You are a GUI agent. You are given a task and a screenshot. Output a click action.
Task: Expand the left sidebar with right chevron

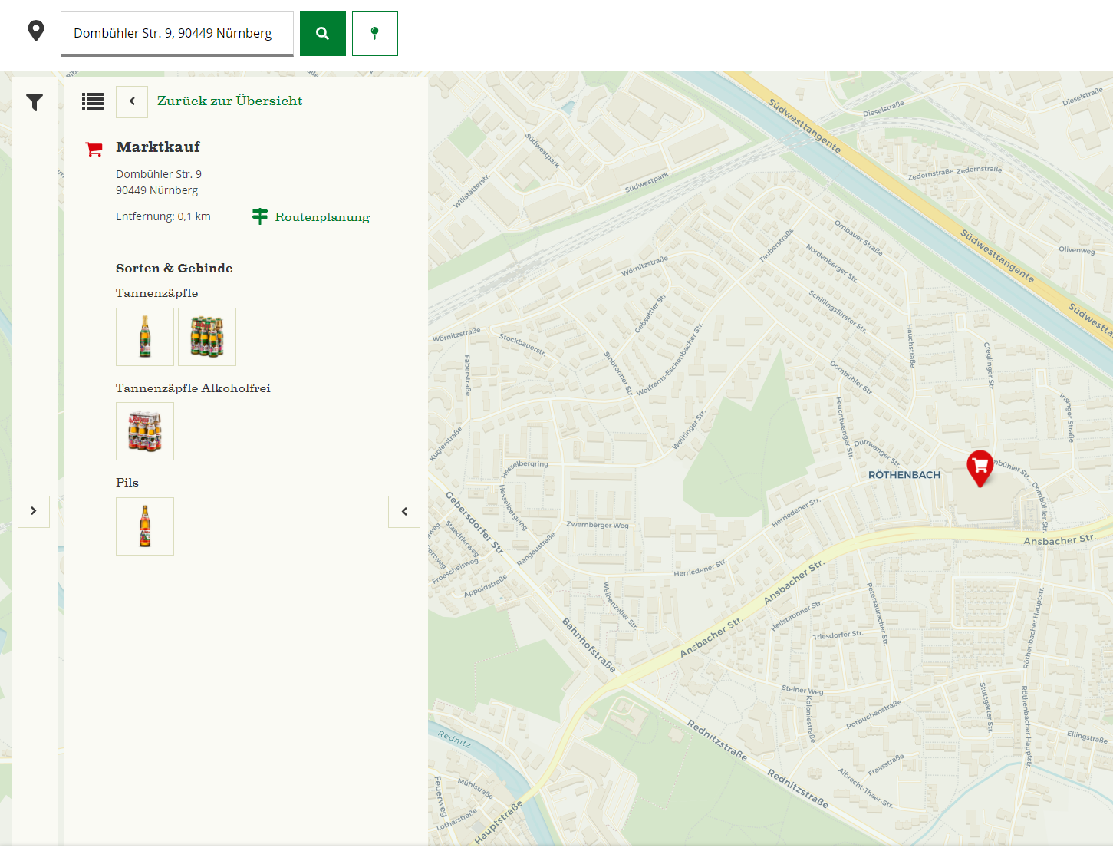point(34,511)
